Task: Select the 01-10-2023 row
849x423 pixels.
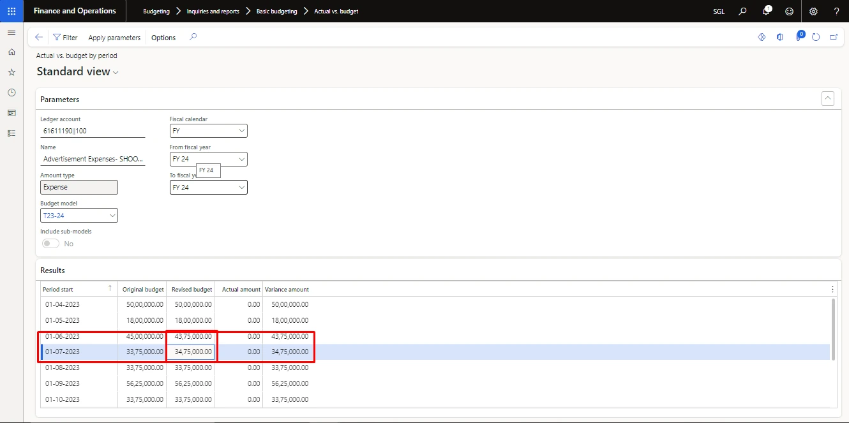Action: coord(435,399)
